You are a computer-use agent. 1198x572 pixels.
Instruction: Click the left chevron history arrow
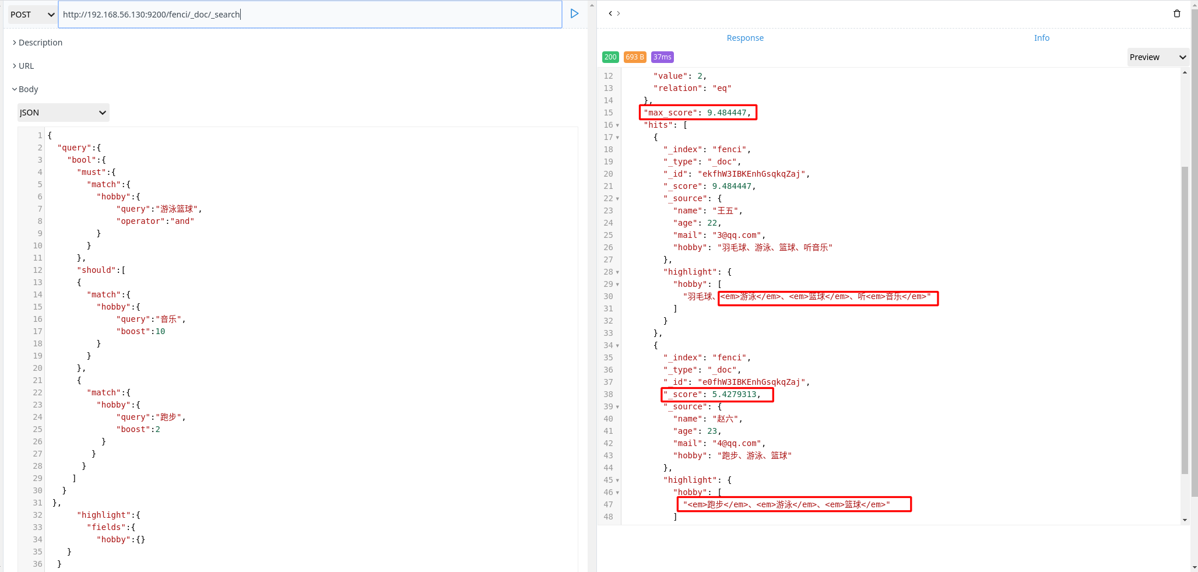tap(609, 13)
